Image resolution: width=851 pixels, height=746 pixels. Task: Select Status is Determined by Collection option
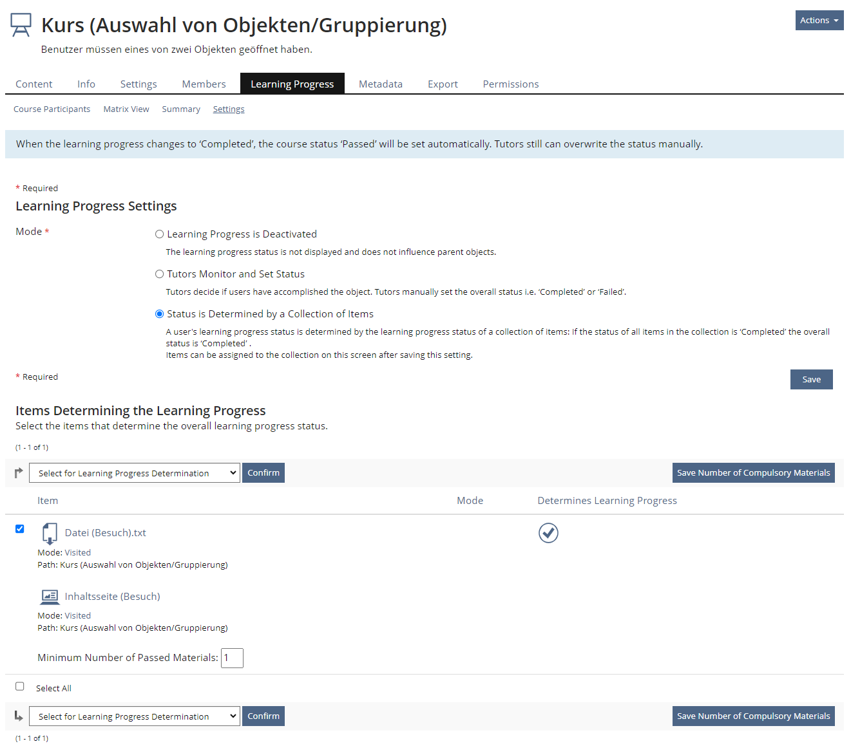160,314
